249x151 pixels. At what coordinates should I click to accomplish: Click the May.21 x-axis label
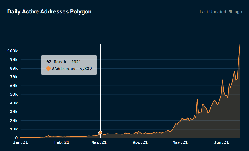(180, 142)
